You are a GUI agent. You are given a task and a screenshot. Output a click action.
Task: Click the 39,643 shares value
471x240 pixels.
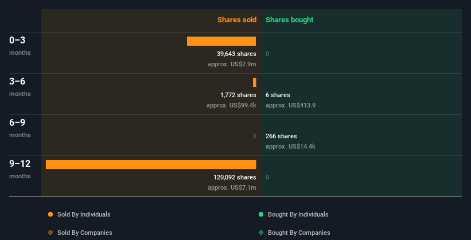tap(236, 54)
